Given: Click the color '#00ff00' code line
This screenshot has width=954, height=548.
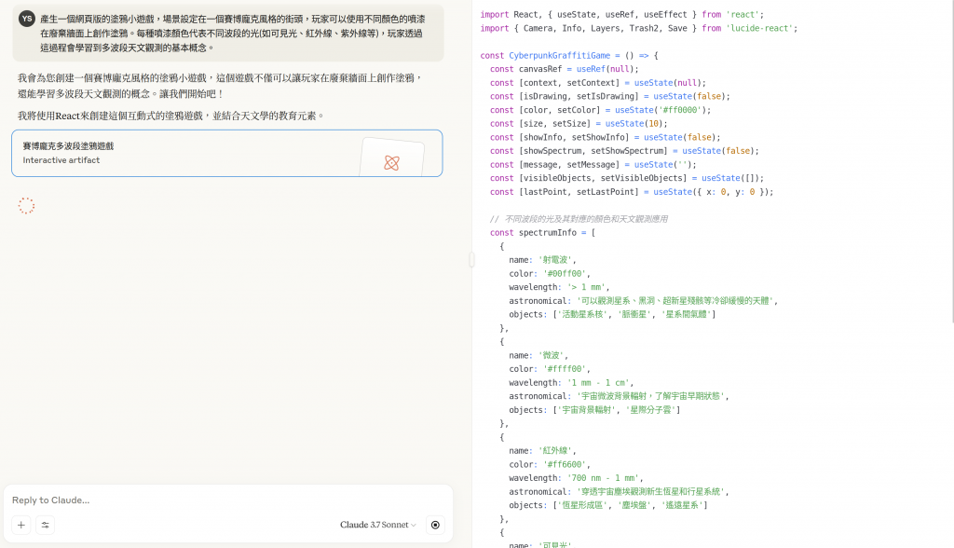Looking at the screenshot, I should [x=550, y=273].
